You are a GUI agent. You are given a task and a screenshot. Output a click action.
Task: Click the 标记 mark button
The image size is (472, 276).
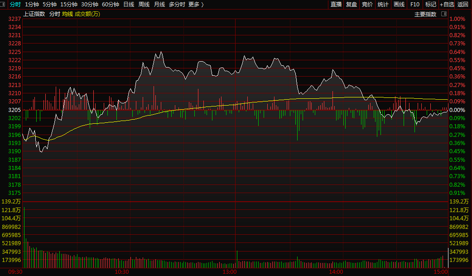(431, 5)
